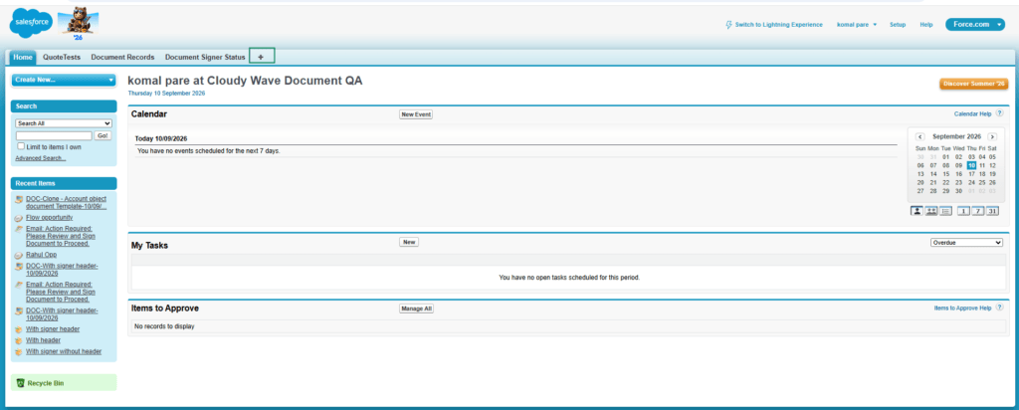The height and width of the screenshot is (410, 1019).
Task: Click opportunity icon beside Flow opportunity
Action: [20, 218]
